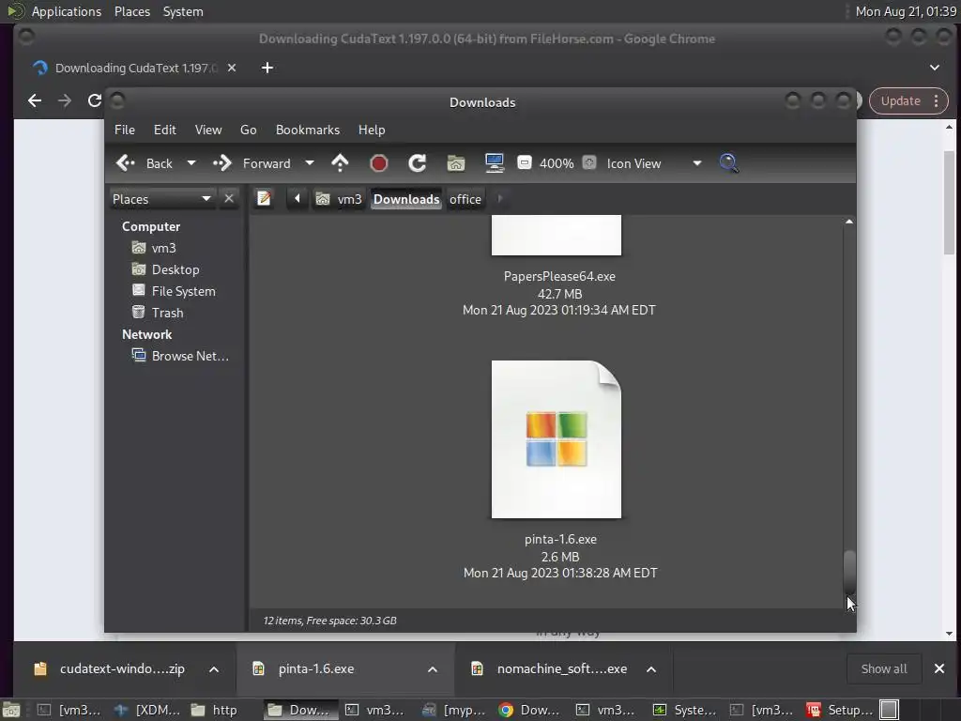Open vm3 in the Places sidebar
The image size is (961, 721).
[163, 248]
